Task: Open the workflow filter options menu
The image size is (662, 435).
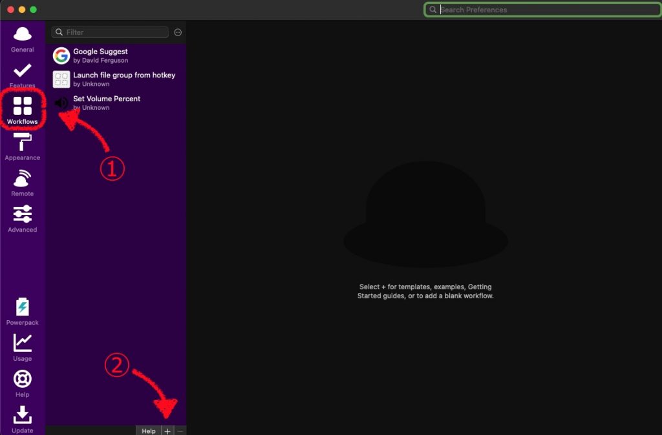Action: click(178, 32)
